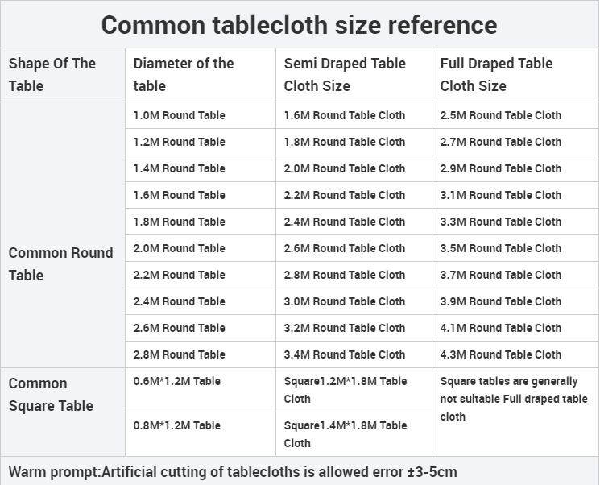This screenshot has height=485, width=600.
Task: Click "Full Draped Table Cloth Size" header
Action: (x=497, y=75)
